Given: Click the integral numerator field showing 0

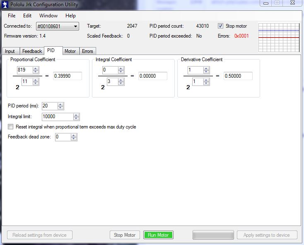Looking at the screenshot, I should (x=110, y=70).
